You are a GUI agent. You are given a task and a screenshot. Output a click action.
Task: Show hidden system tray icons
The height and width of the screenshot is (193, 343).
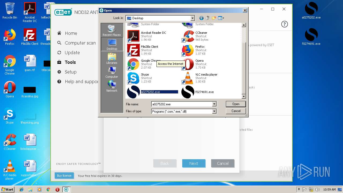point(299,190)
